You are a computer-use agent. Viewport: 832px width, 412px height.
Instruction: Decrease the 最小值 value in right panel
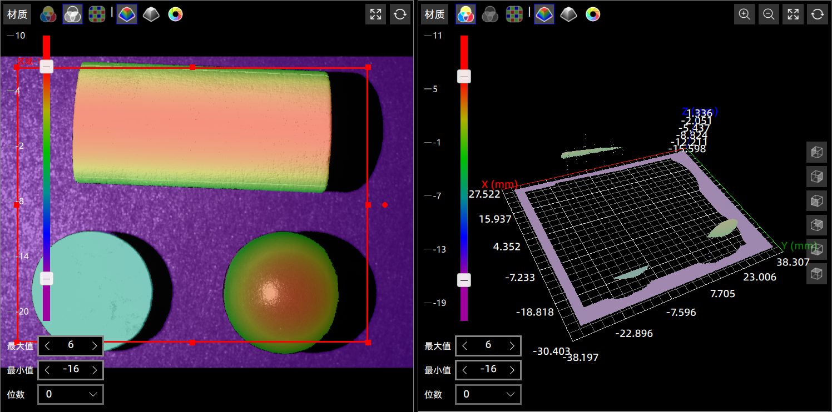tap(465, 370)
